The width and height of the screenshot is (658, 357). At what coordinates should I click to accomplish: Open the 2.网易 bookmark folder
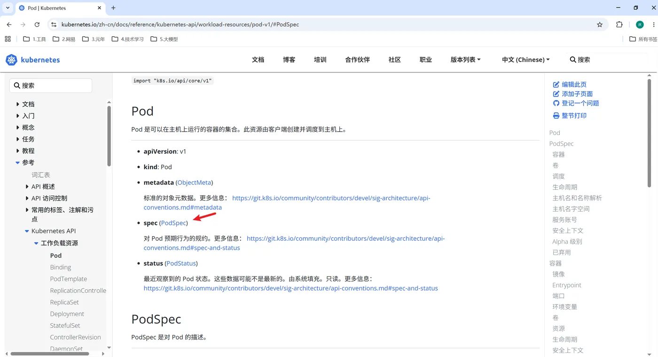click(64, 39)
